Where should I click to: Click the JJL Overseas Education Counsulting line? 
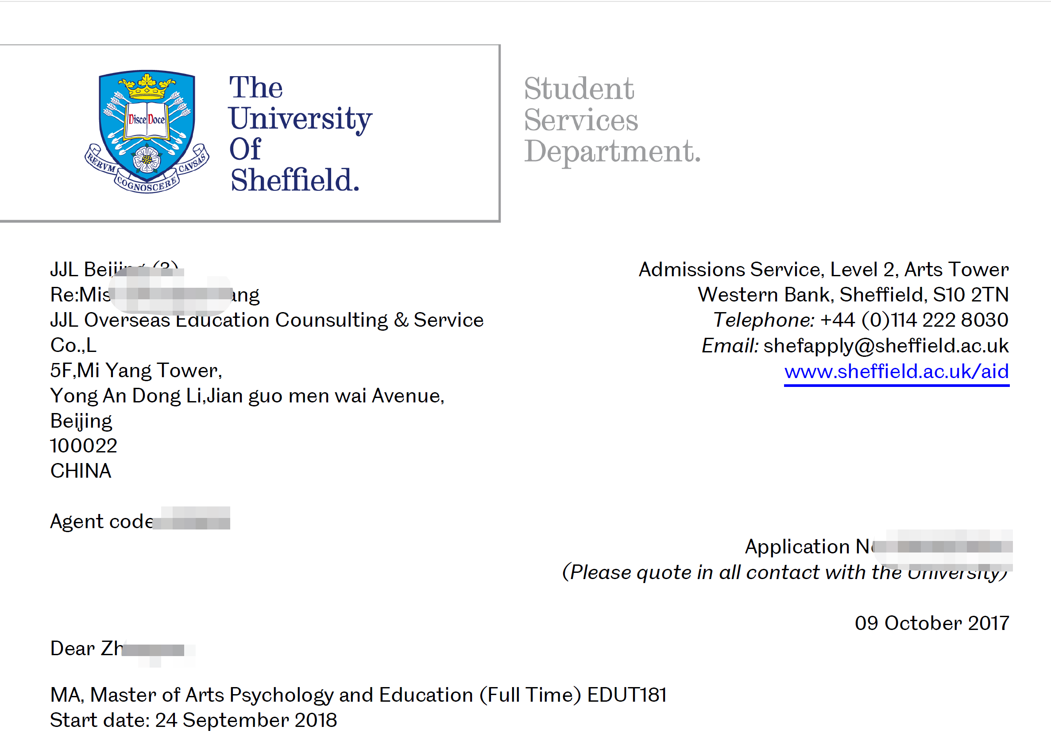pos(267,320)
